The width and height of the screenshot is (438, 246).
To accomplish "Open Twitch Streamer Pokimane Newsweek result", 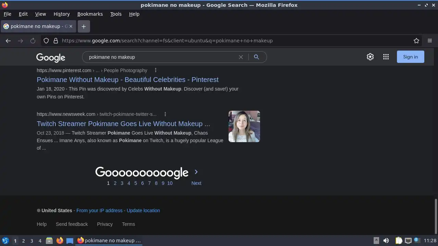I will pyautogui.click(x=124, y=124).
